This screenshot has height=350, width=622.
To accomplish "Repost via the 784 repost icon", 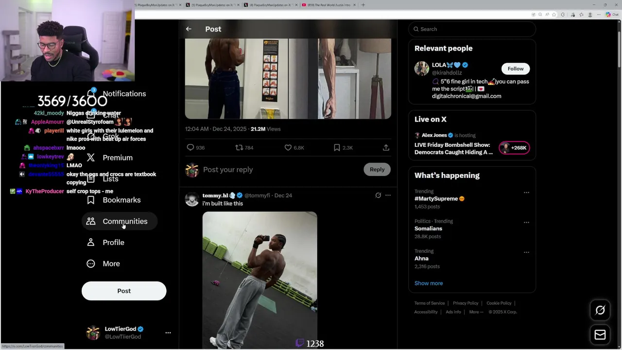I will tap(244, 148).
